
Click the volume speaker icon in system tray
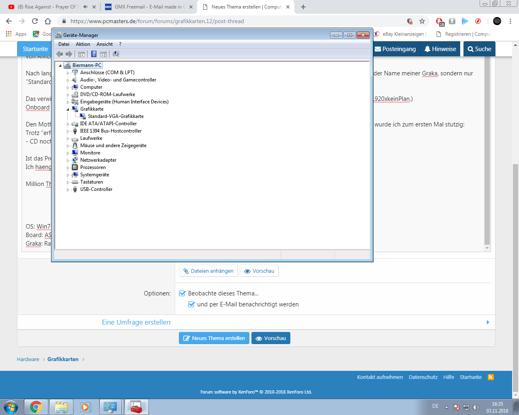(476, 407)
